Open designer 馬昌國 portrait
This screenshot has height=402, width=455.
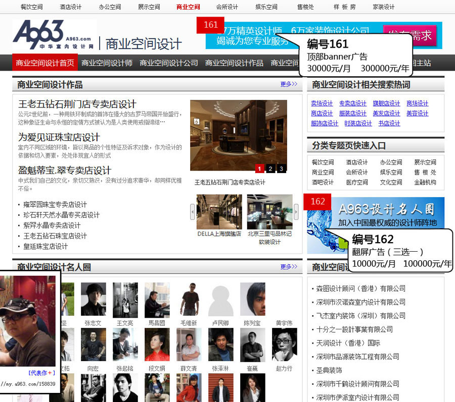click(157, 299)
